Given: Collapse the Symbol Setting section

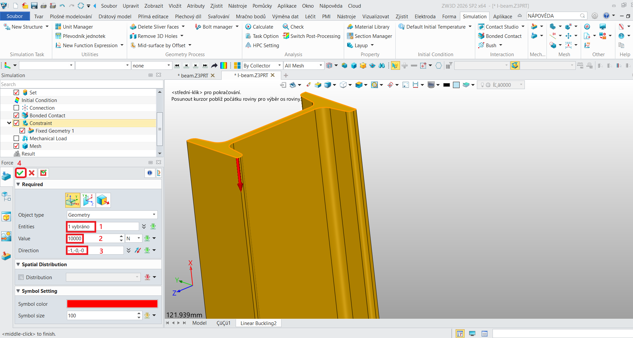Looking at the screenshot, I should [18, 291].
